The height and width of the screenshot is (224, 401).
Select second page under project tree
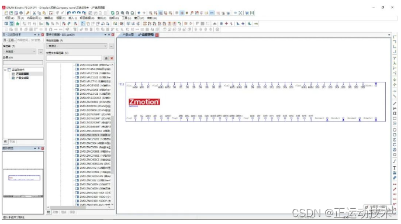pyautogui.click(x=20, y=78)
